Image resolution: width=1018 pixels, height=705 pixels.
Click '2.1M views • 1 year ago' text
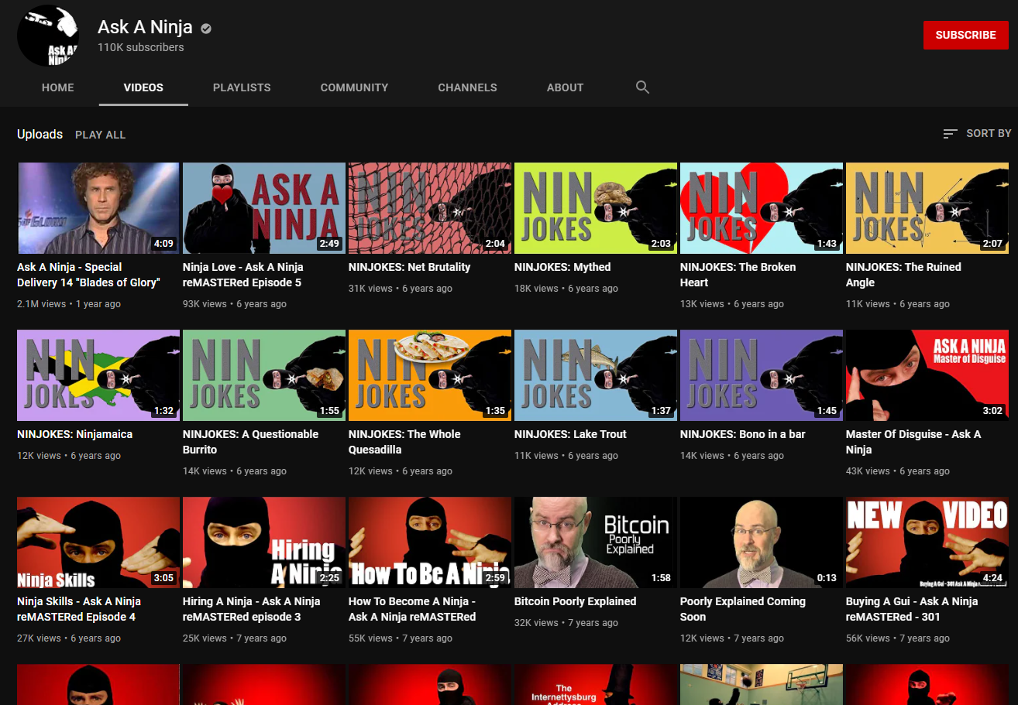tap(69, 304)
